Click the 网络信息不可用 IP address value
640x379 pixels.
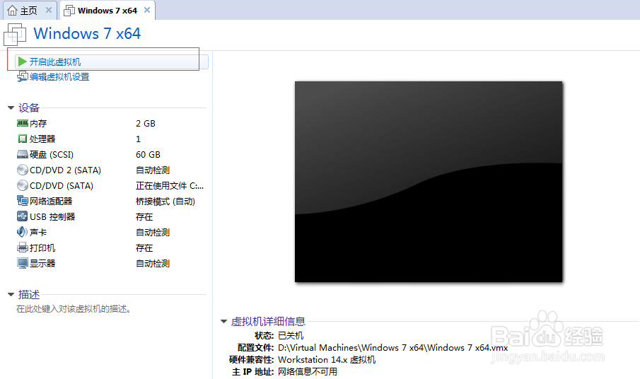308,372
